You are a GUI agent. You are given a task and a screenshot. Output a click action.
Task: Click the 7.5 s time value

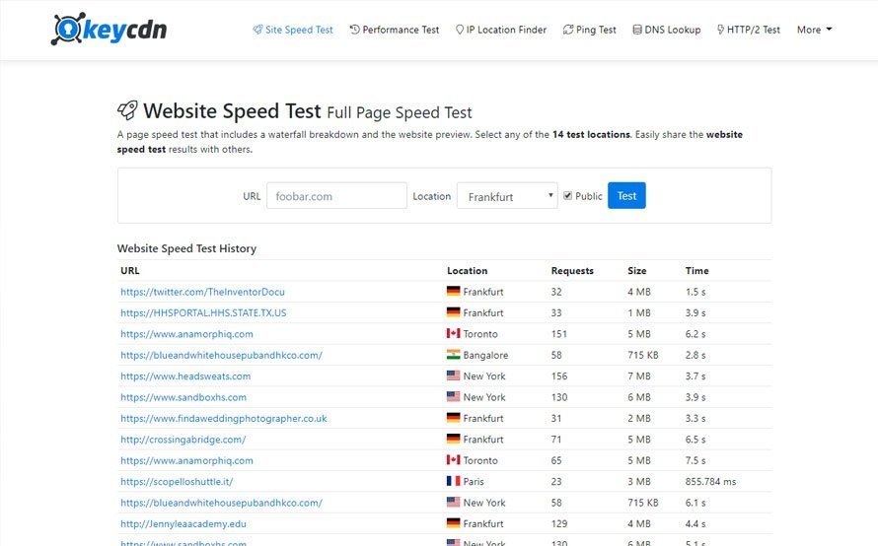tap(695, 460)
